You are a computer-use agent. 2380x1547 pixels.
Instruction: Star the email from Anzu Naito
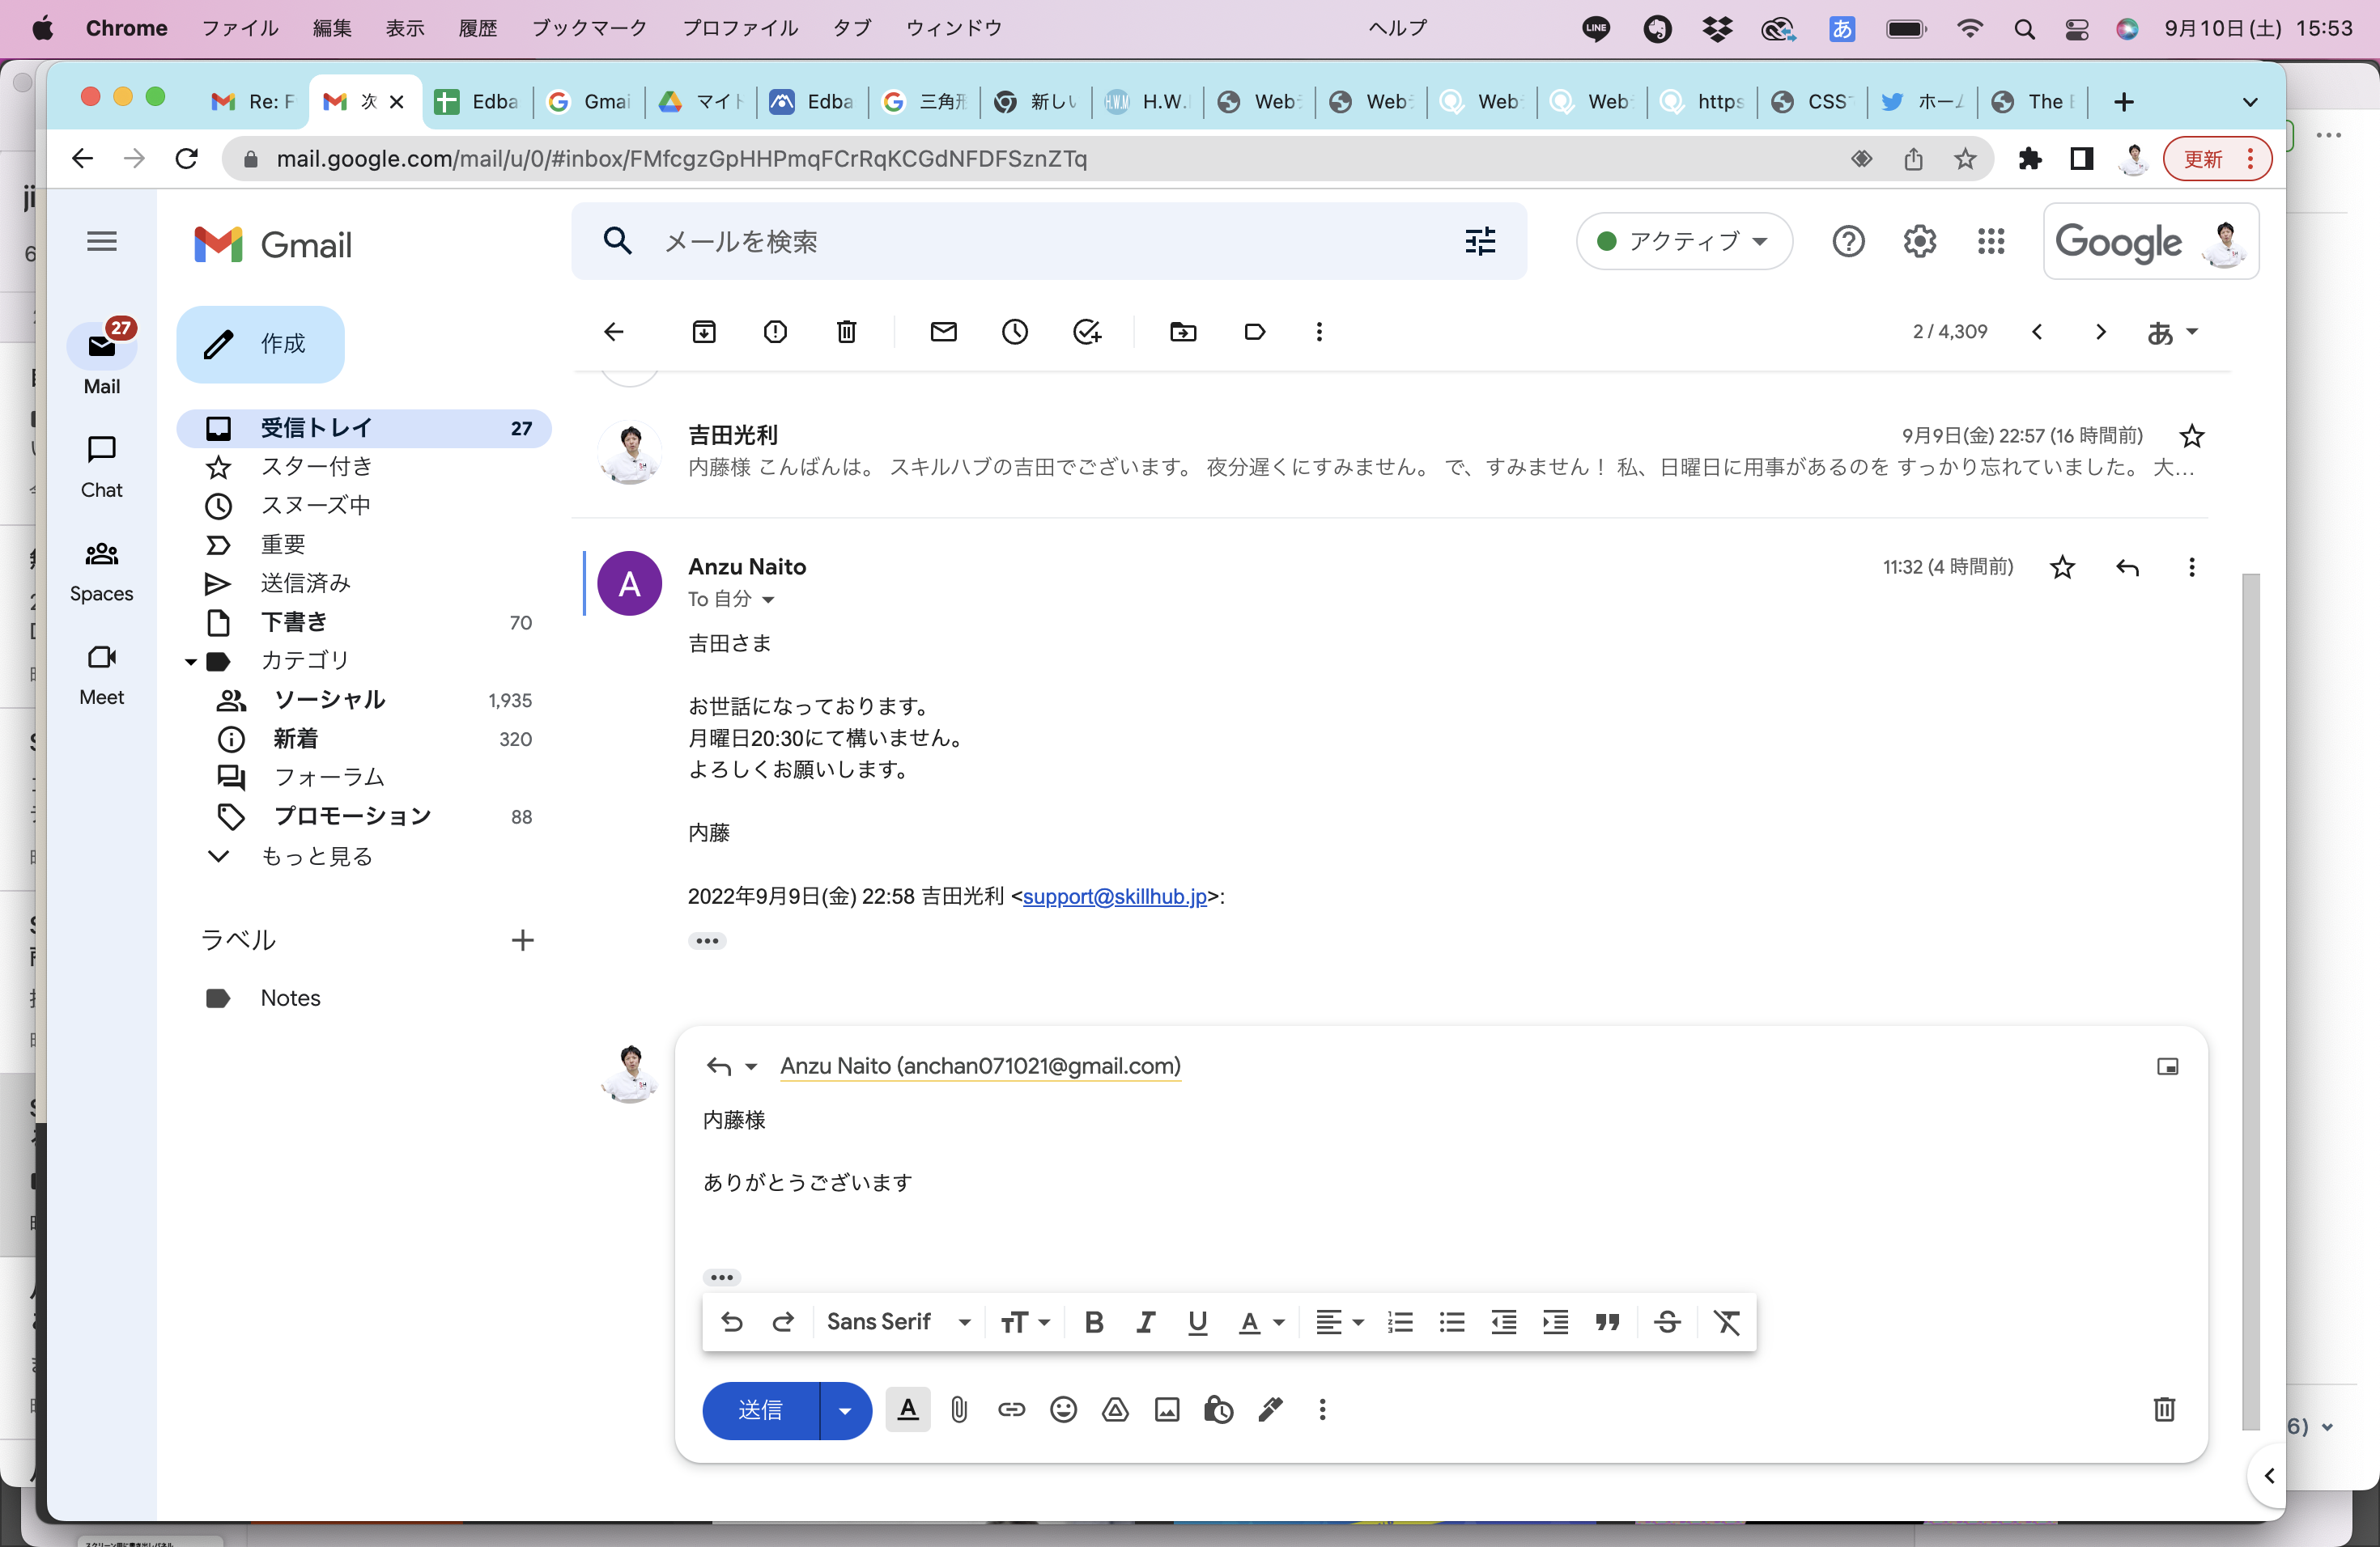click(x=2061, y=566)
